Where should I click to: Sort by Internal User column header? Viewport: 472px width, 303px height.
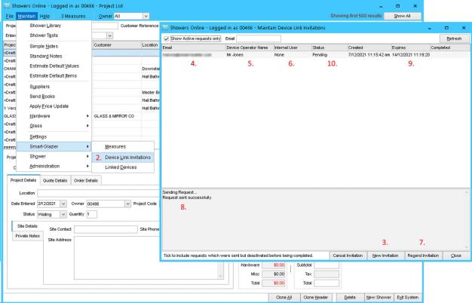293,47
